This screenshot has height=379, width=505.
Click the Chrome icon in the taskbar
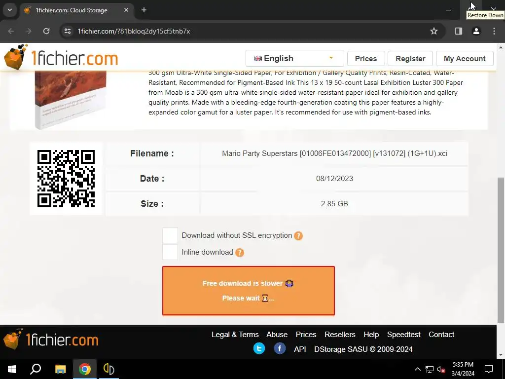tap(85, 369)
